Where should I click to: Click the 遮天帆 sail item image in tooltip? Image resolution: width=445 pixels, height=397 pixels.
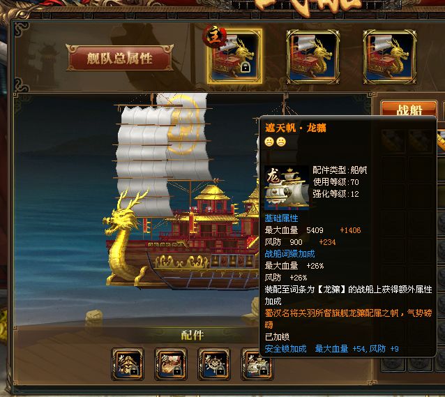coord(286,188)
